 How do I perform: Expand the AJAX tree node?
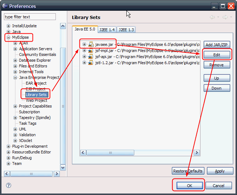click(x=15, y=43)
